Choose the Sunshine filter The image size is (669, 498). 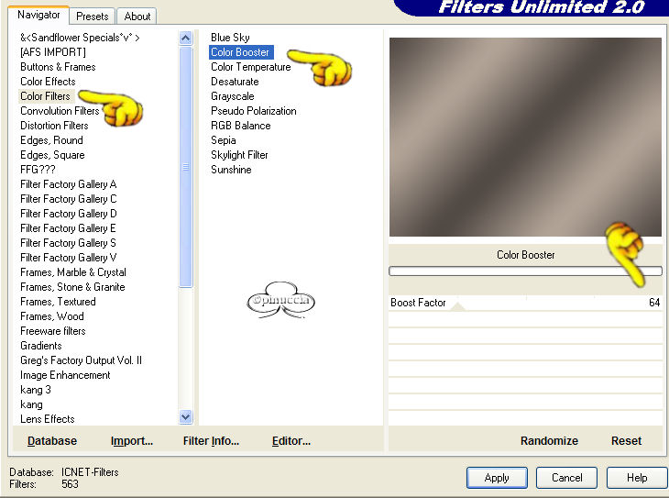[x=231, y=170]
